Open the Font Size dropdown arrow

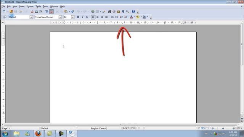73,17
